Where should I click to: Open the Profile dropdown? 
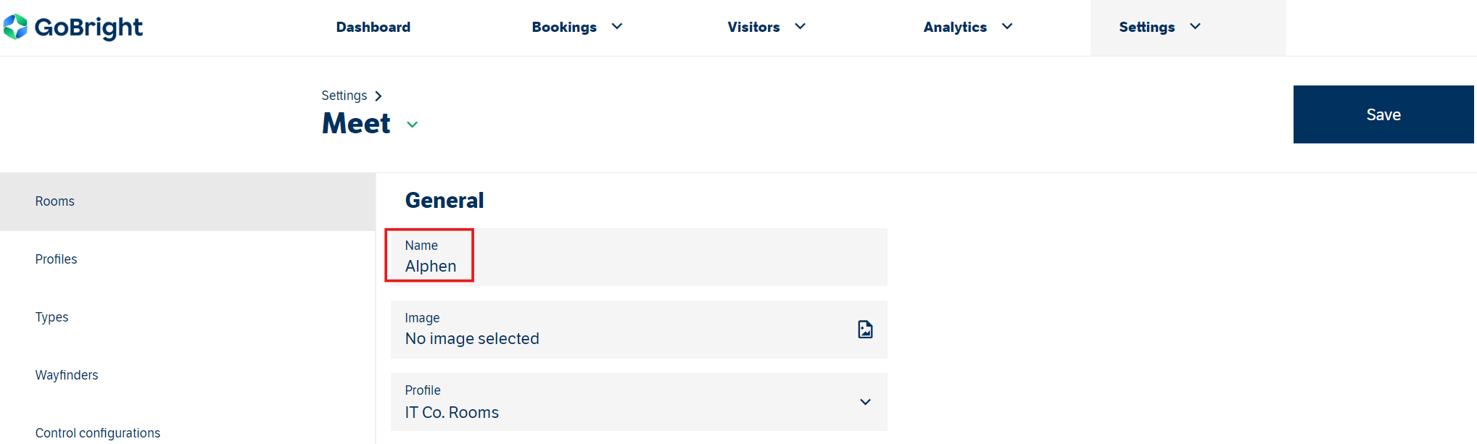click(865, 402)
